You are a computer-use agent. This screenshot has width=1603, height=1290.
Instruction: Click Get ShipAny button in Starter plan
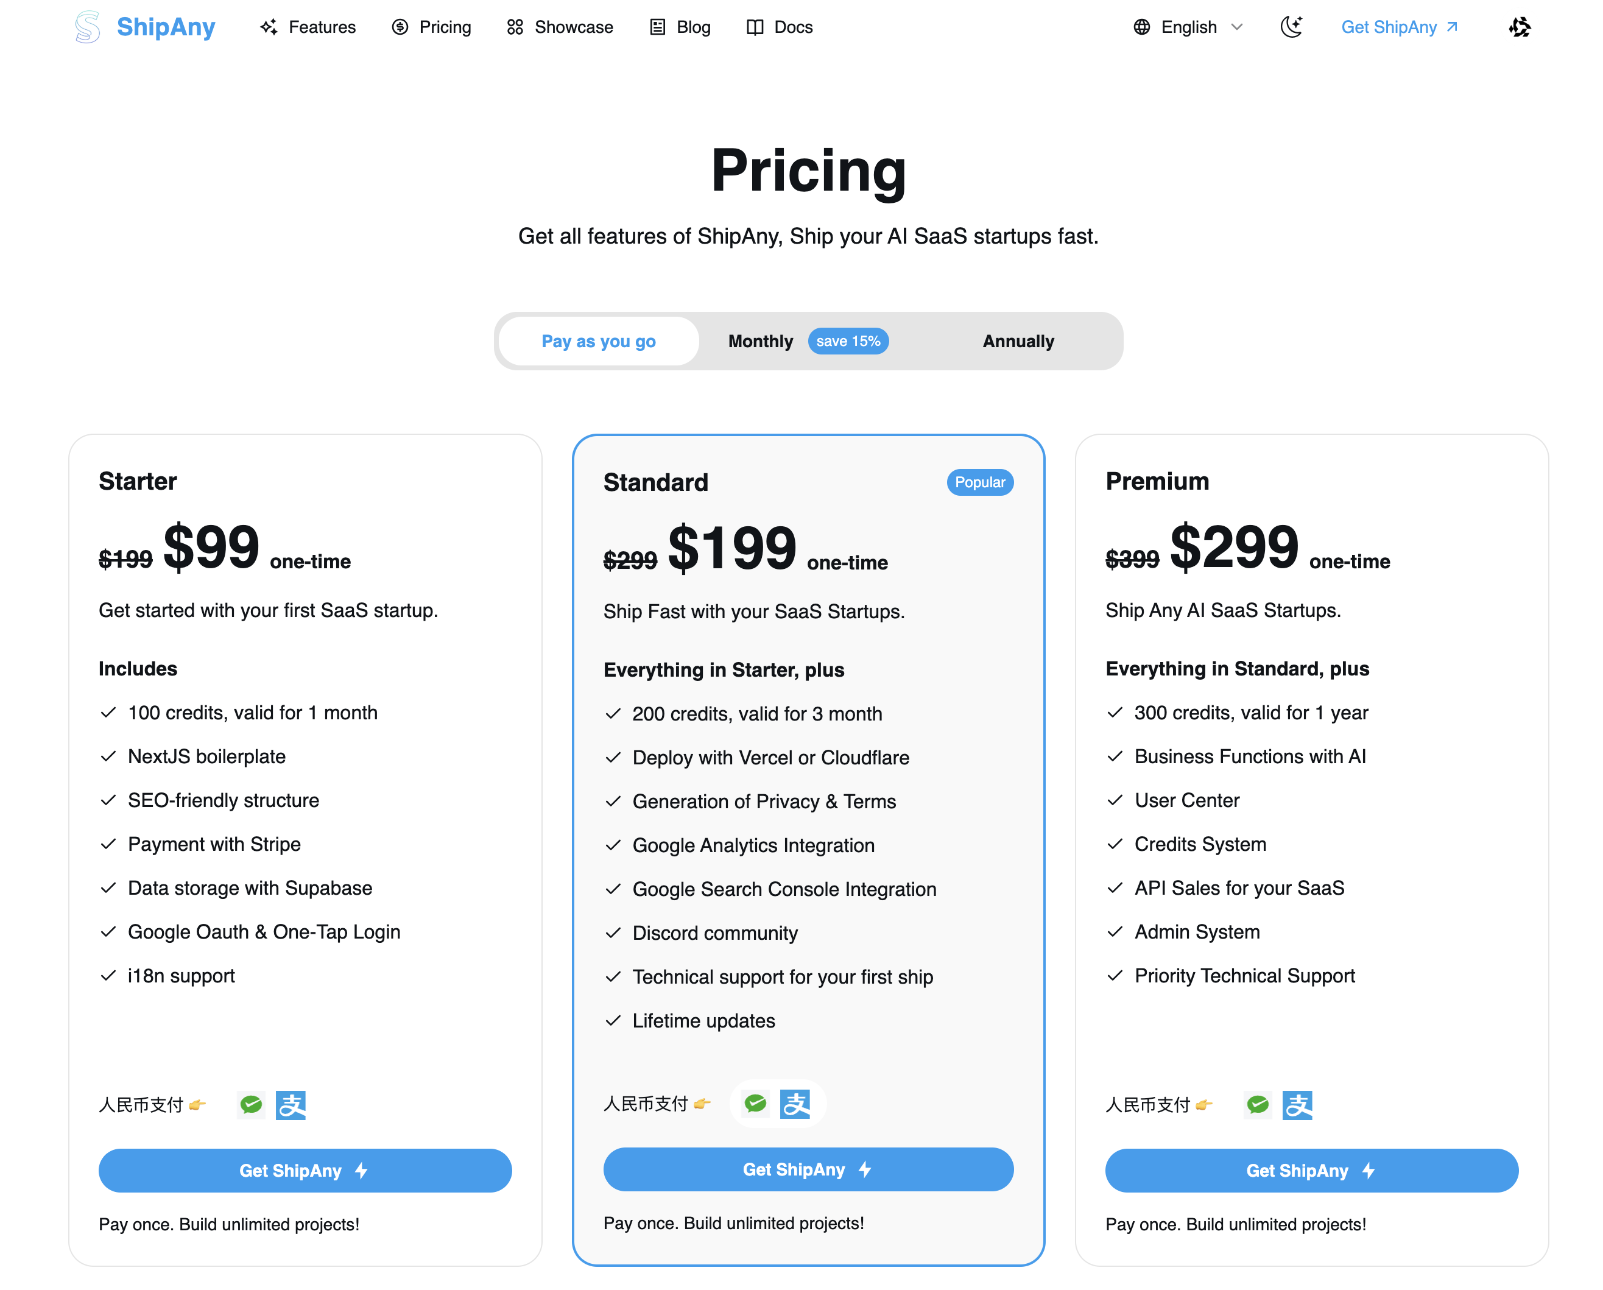pos(305,1170)
